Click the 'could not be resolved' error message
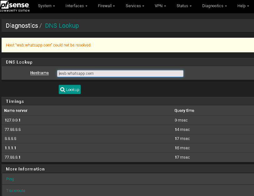This screenshot has height=196, width=254. pos(49,45)
